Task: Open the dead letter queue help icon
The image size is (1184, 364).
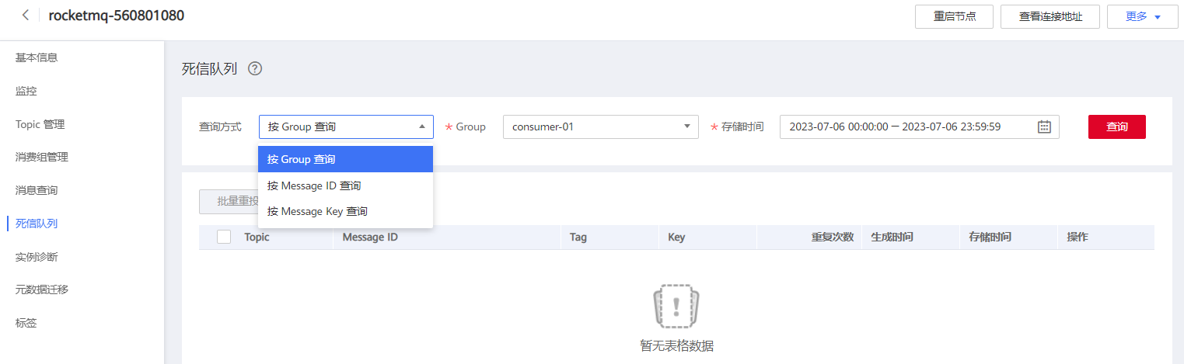Action: click(x=255, y=68)
